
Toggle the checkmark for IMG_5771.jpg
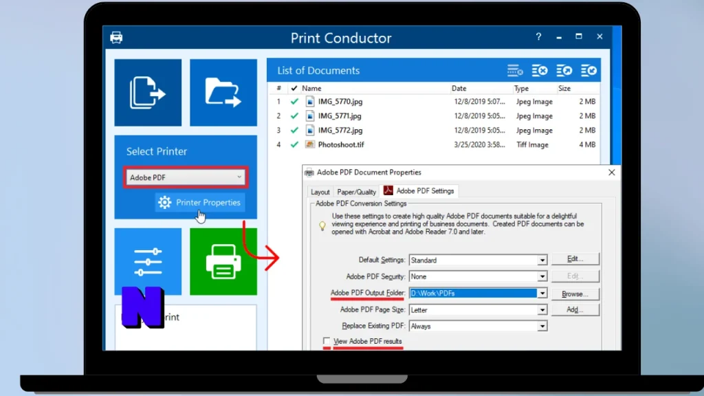click(294, 115)
